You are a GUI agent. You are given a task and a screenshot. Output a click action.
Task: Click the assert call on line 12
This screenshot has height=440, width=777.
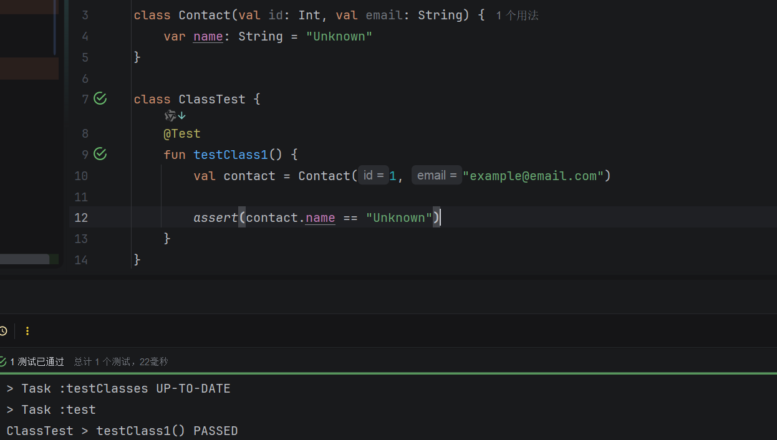(215, 218)
